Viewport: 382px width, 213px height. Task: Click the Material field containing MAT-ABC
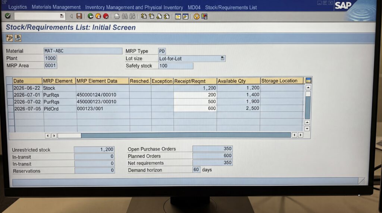[83, 51]
